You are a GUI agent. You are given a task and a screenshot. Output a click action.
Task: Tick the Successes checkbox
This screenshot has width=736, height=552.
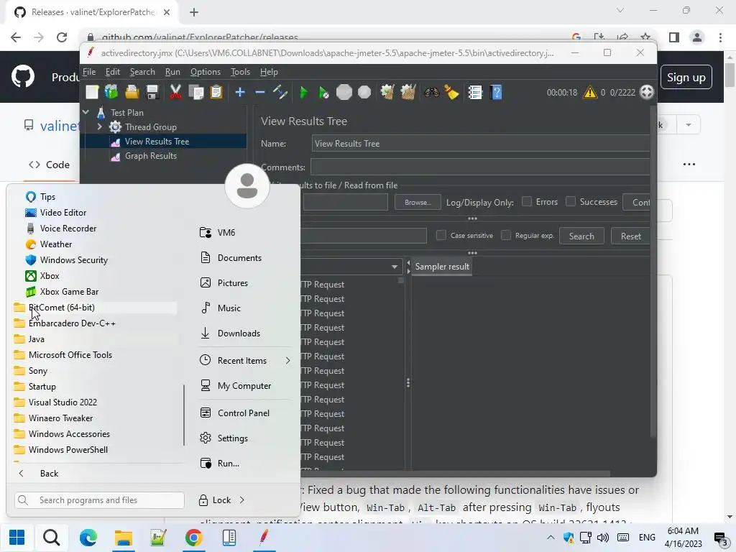point(570,201)
